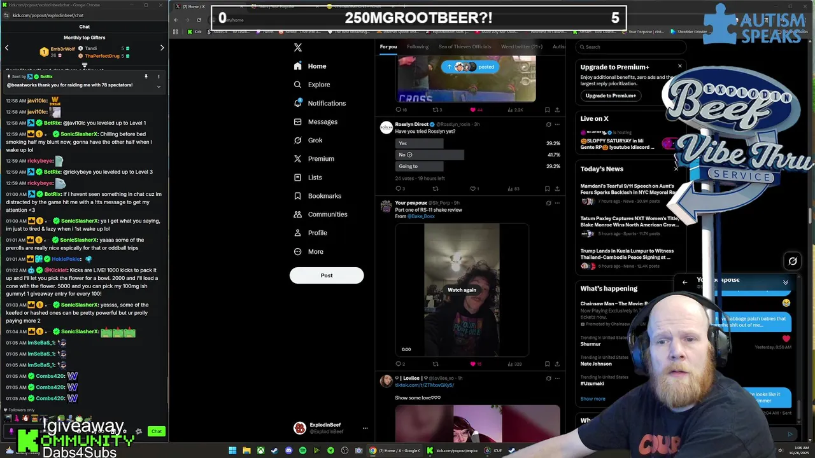
Task: Open Premium in X sidebar
Action: 314,158
